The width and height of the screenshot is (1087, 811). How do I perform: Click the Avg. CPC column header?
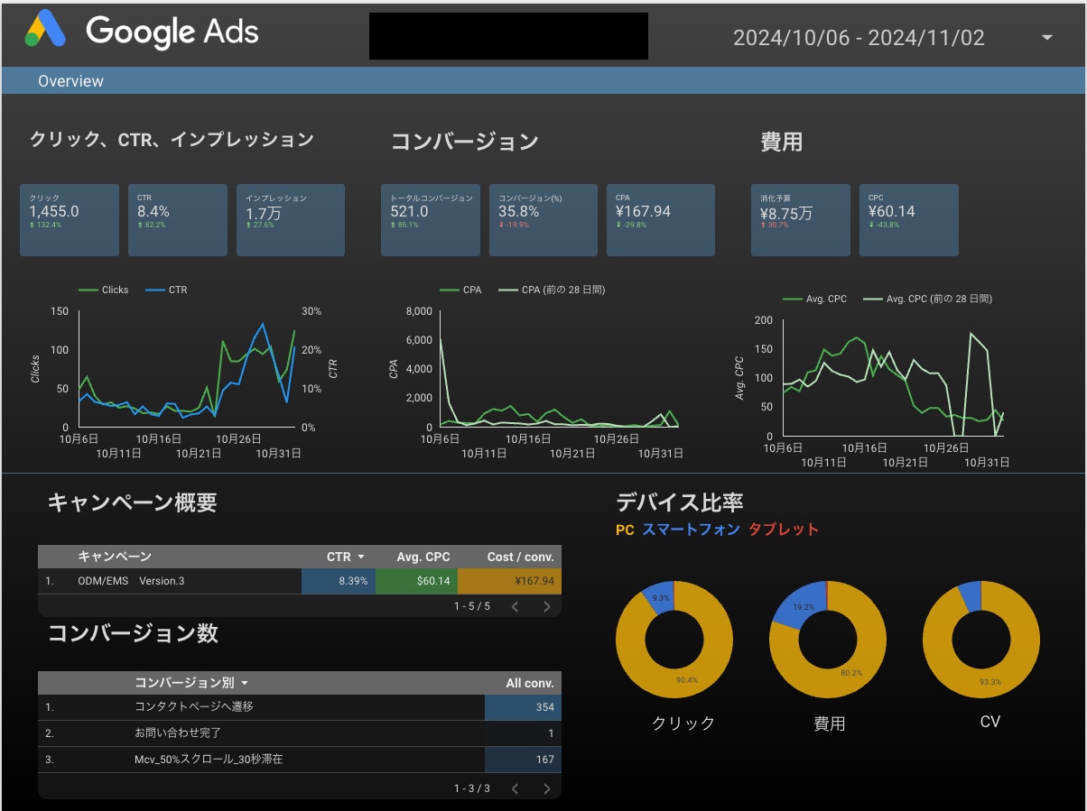(x=423, y=557)
